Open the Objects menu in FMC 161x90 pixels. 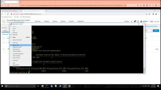click(71, 21)
